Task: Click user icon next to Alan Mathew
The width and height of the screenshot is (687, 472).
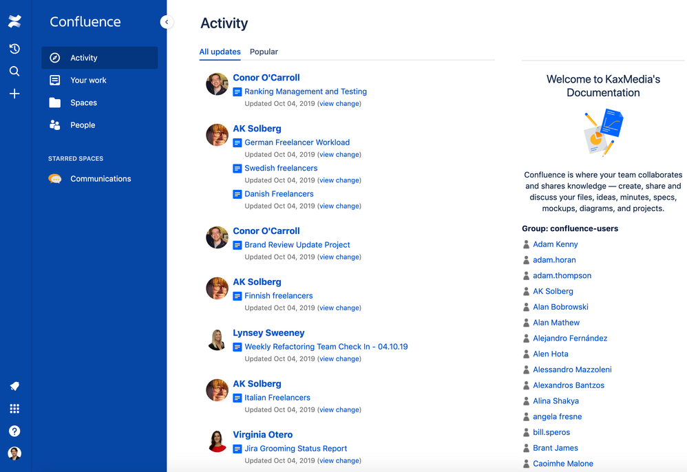Action: tap(526, 323)
